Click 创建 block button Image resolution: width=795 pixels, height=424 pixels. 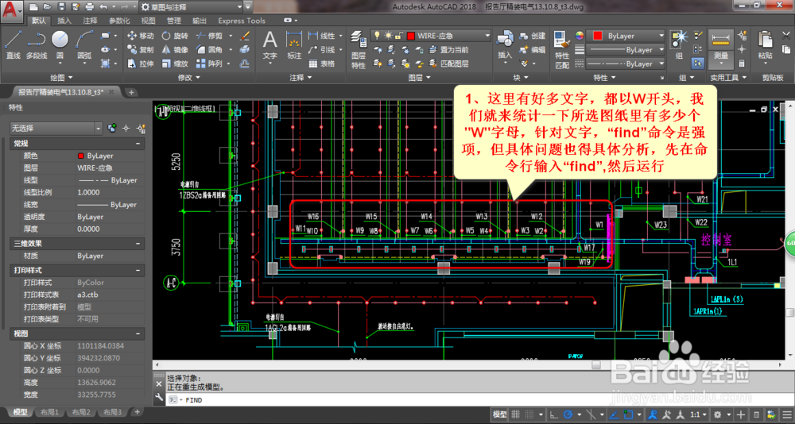[533, 36]
